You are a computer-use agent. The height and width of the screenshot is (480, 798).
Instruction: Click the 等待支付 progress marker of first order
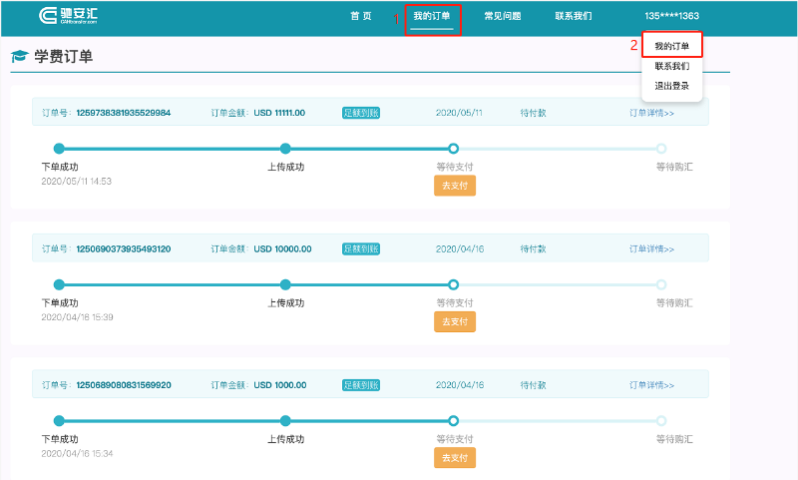pyautogui.click(x=453, y=148)
